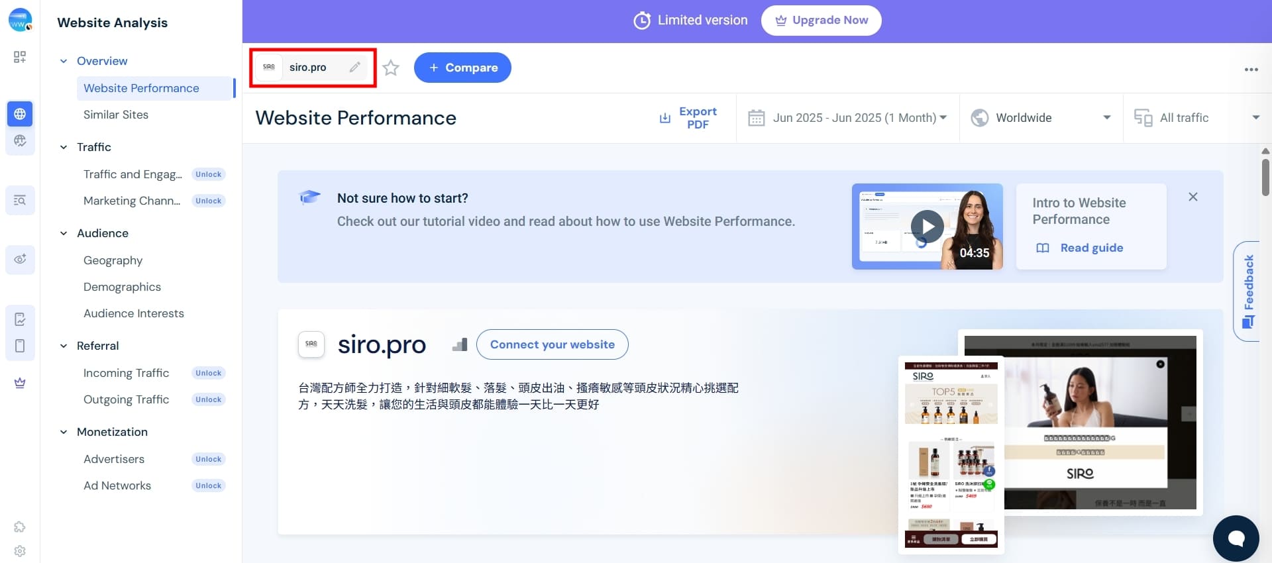Click the crown upgrade icon in left rail
Screen dimensions: 1272x563
[x=20, y=383]
